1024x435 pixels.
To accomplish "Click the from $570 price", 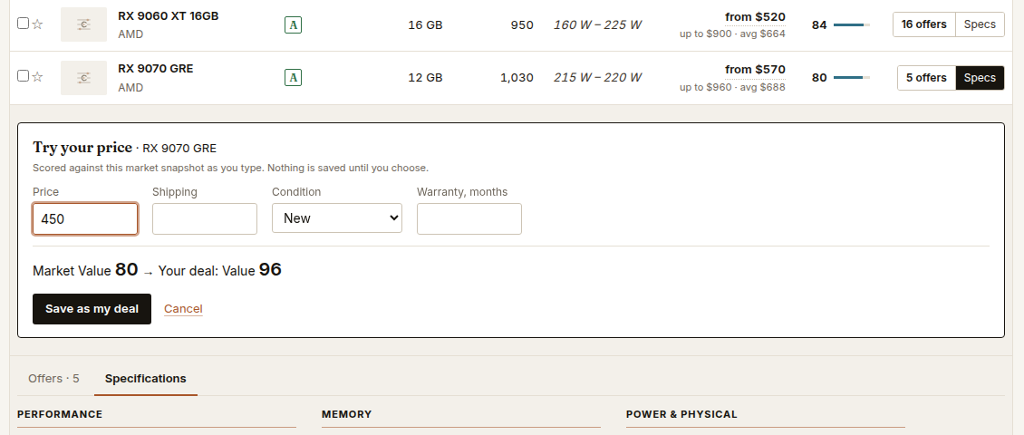I will pyautogui.click(x=755, y=70).
